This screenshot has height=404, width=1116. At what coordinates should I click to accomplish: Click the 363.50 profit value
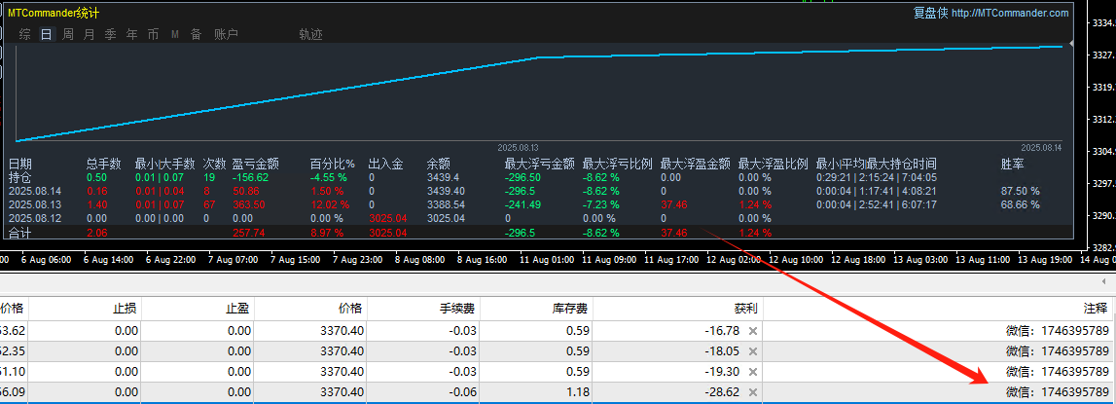(x=248, y=204)
